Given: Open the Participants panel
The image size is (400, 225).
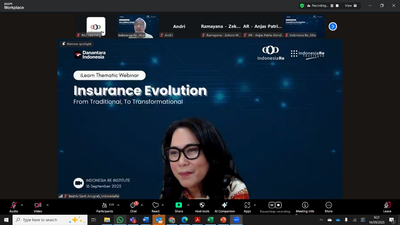Looking at the screenshot, I should click(105, 207).
